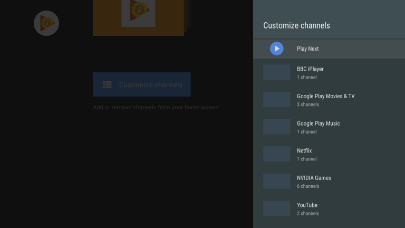Click the Netflix channel thumbnail

tap(276, 154)
